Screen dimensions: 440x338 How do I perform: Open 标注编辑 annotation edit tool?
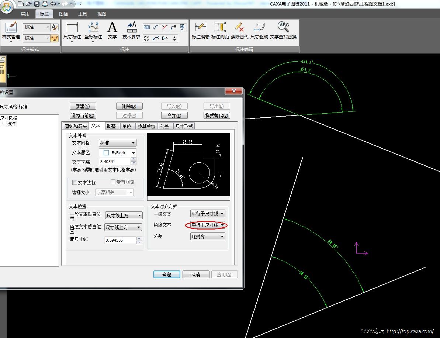[x=200, y=30]
